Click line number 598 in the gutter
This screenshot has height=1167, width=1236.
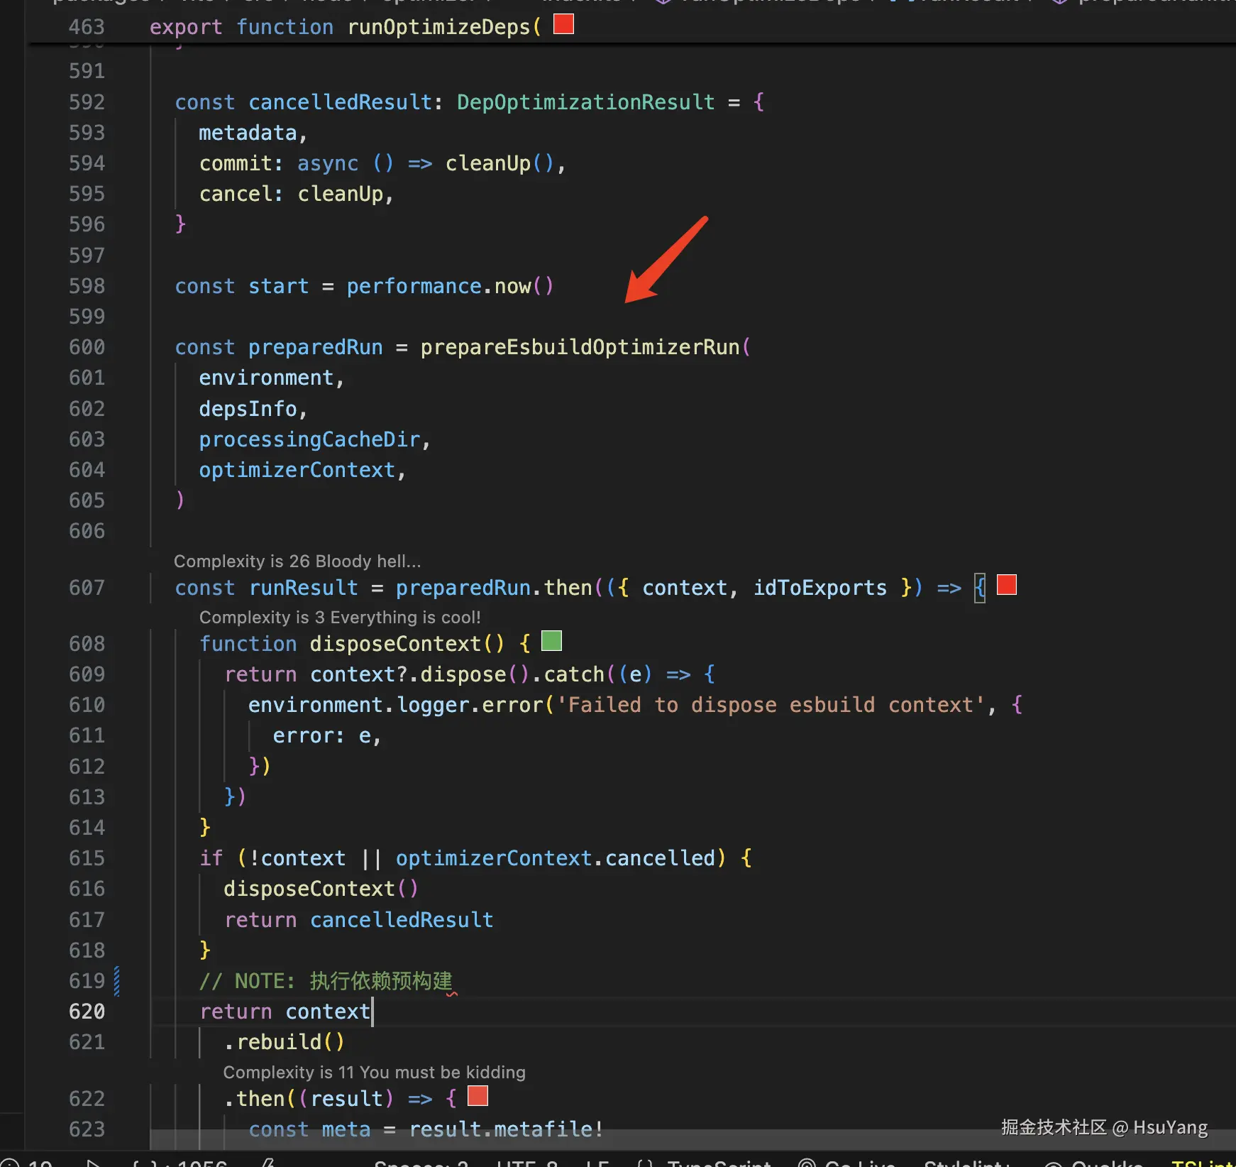click(x=87, y=286)
